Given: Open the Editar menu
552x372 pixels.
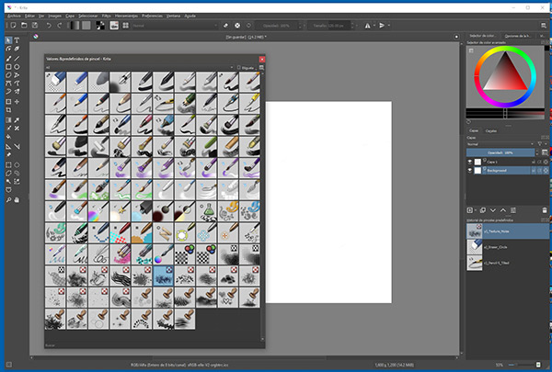Looking at the screenshot, I should (x=29, y=16).
